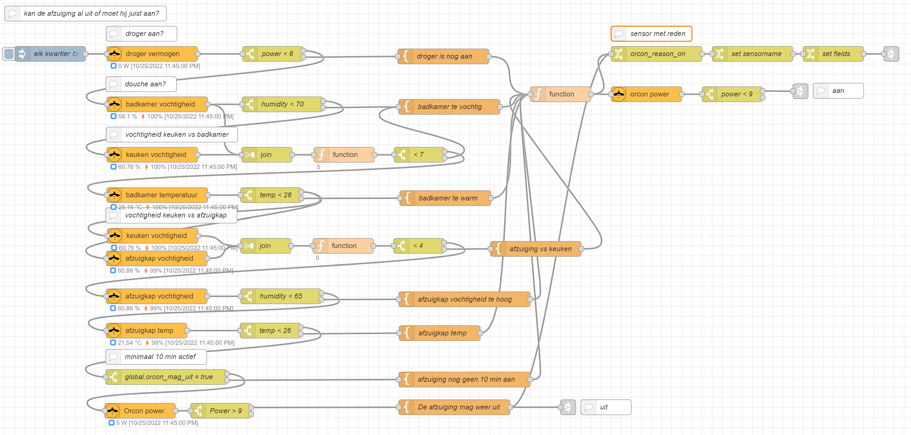The height and width of the screenshot is (435, 911).
Task: Select the droger aan? comment node
Action: pyautogui.click(x=141, y=33)
